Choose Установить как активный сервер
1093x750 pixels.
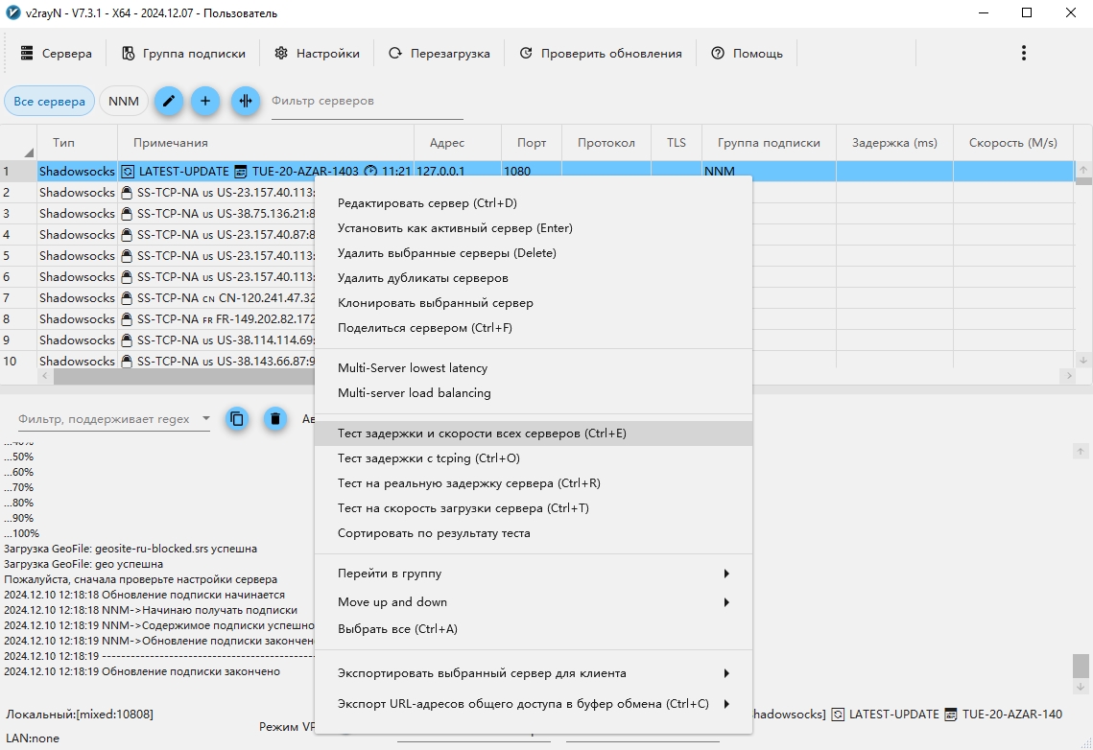coord(534,228)
